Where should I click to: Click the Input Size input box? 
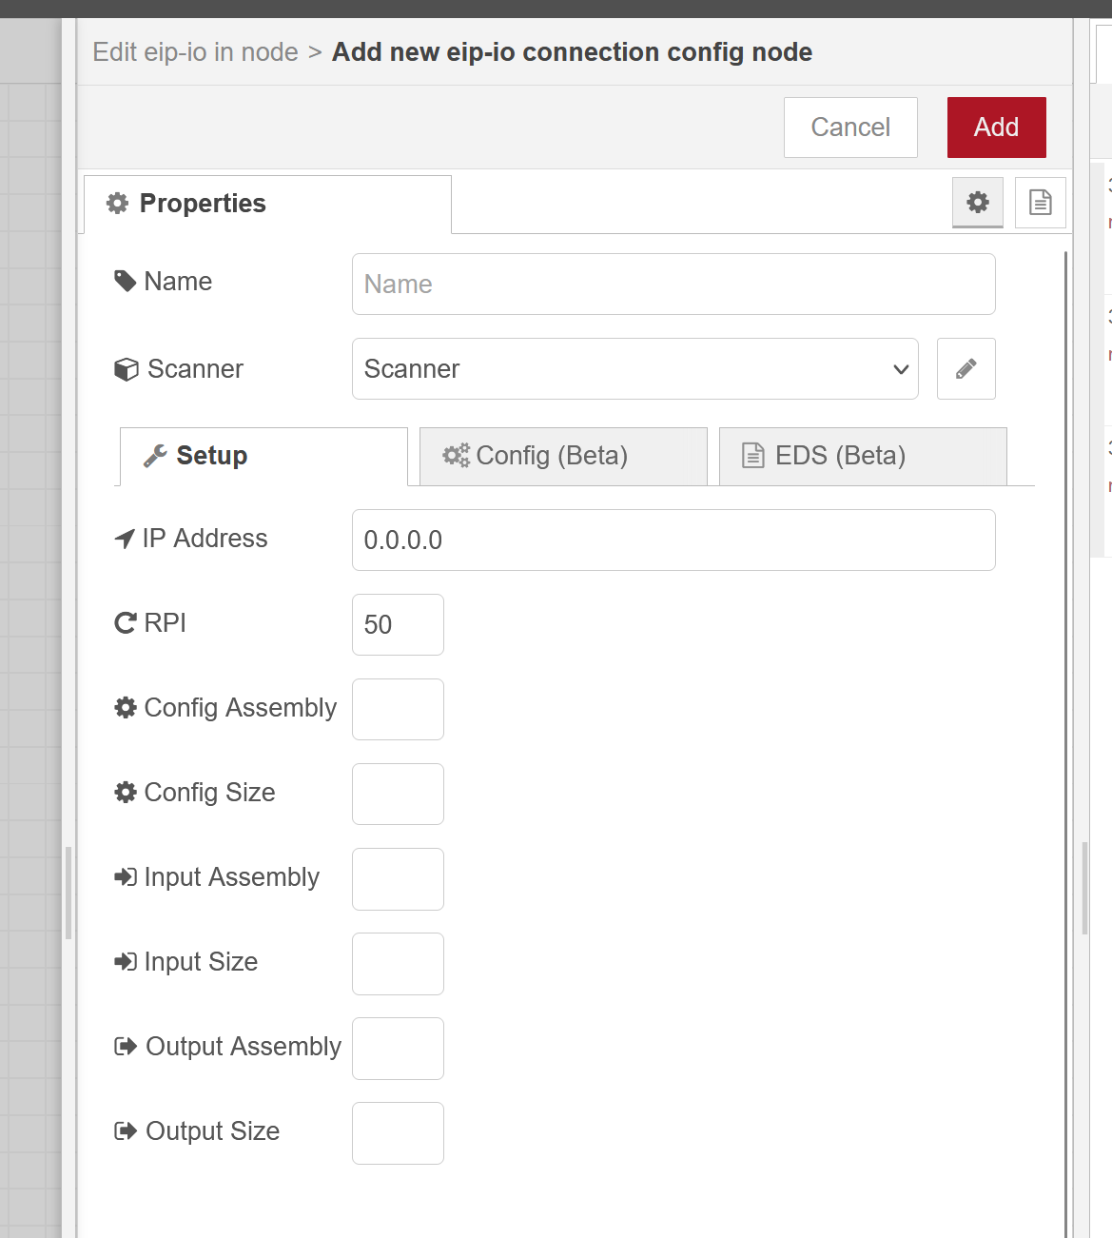pyautogui.click(x=398, y=963)
